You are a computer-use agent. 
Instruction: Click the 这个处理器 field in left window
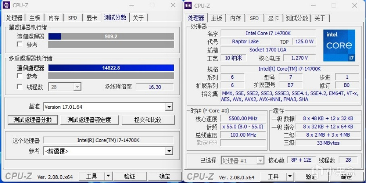click(x=108, y=140)
